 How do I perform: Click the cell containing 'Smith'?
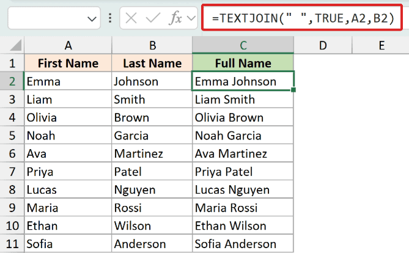[152, 99]
